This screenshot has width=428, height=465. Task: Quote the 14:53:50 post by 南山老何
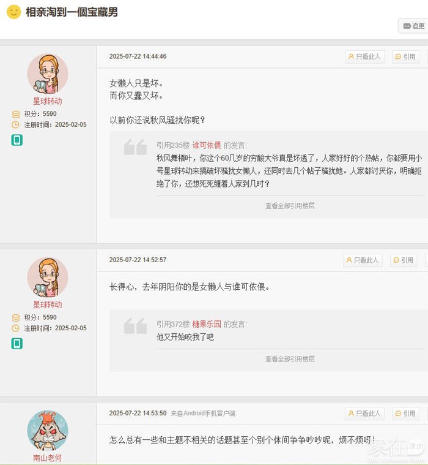tap(405, 414)
